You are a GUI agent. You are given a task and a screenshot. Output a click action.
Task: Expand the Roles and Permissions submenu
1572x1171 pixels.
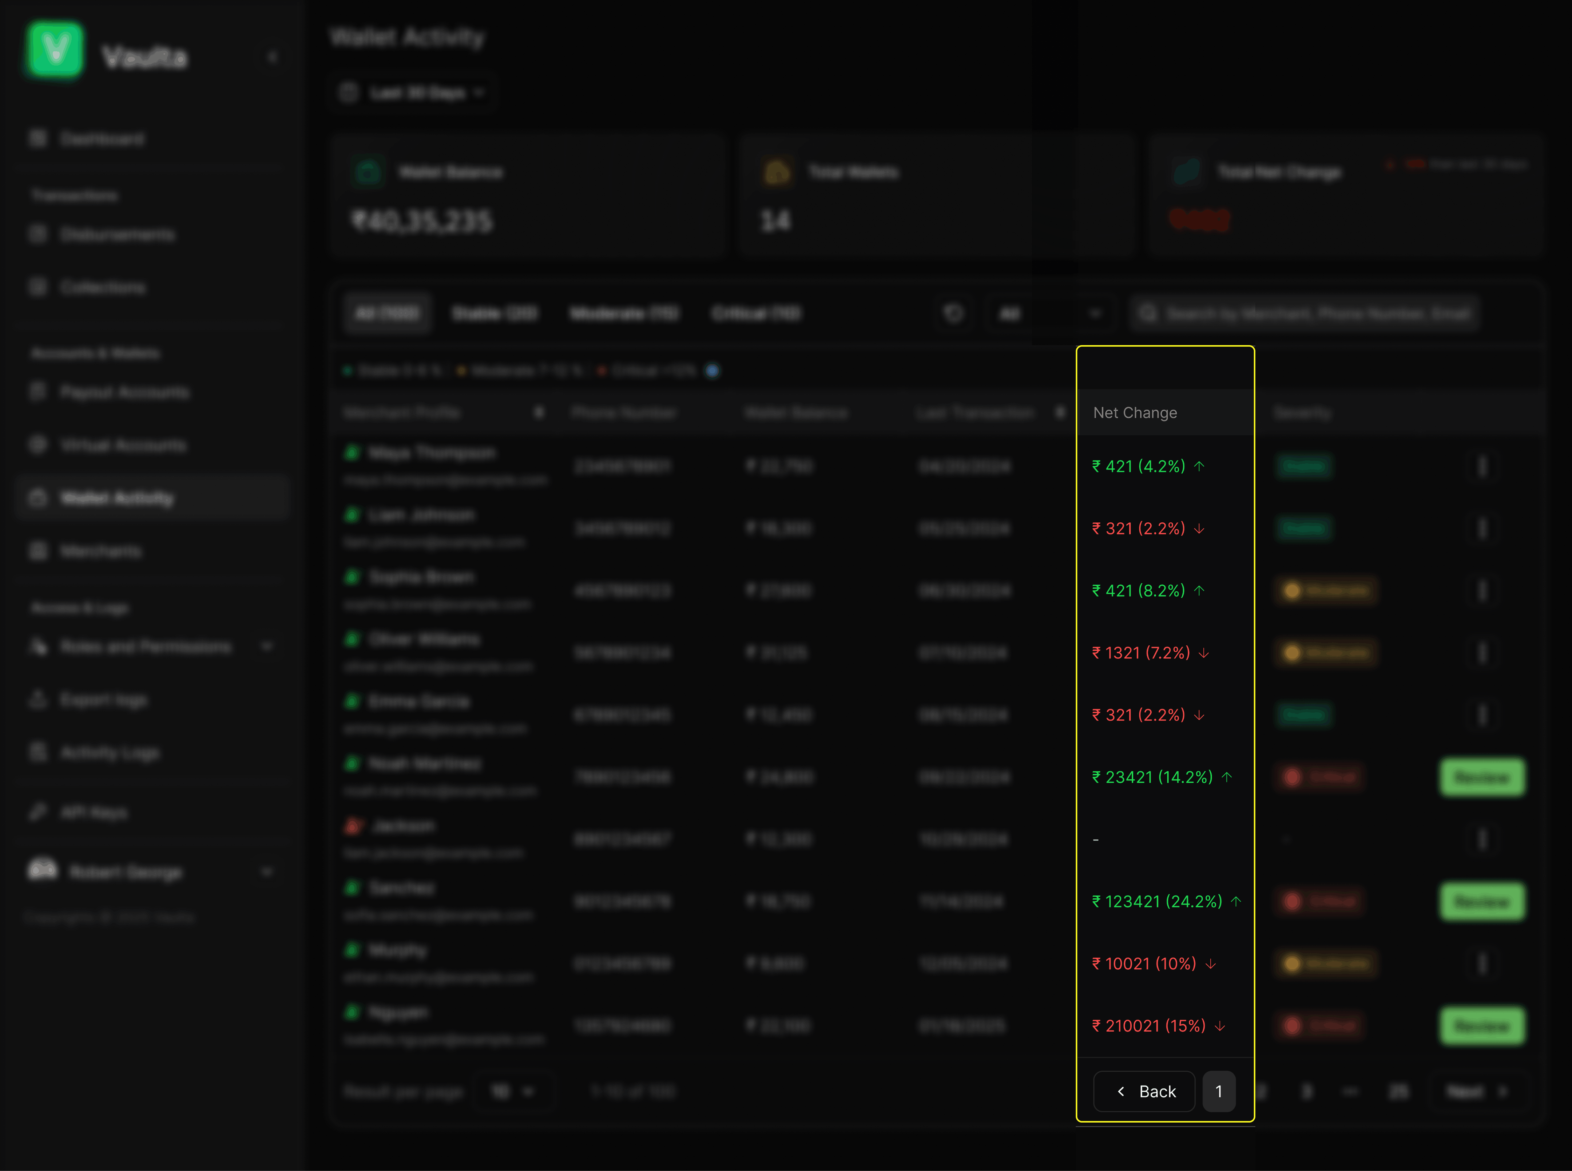pyautogui.click(x=266, y=646)
